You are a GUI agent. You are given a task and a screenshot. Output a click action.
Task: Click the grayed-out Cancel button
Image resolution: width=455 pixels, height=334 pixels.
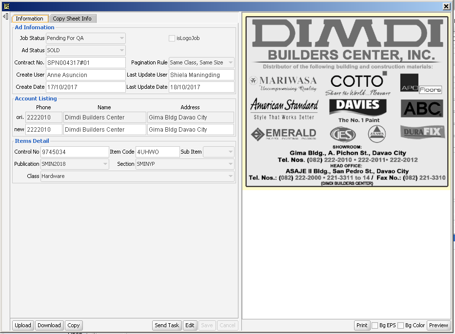[227, 325]
